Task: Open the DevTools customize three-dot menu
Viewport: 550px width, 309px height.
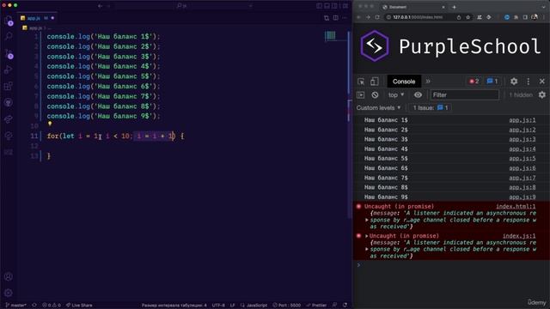Action: (x=529, y=82)
